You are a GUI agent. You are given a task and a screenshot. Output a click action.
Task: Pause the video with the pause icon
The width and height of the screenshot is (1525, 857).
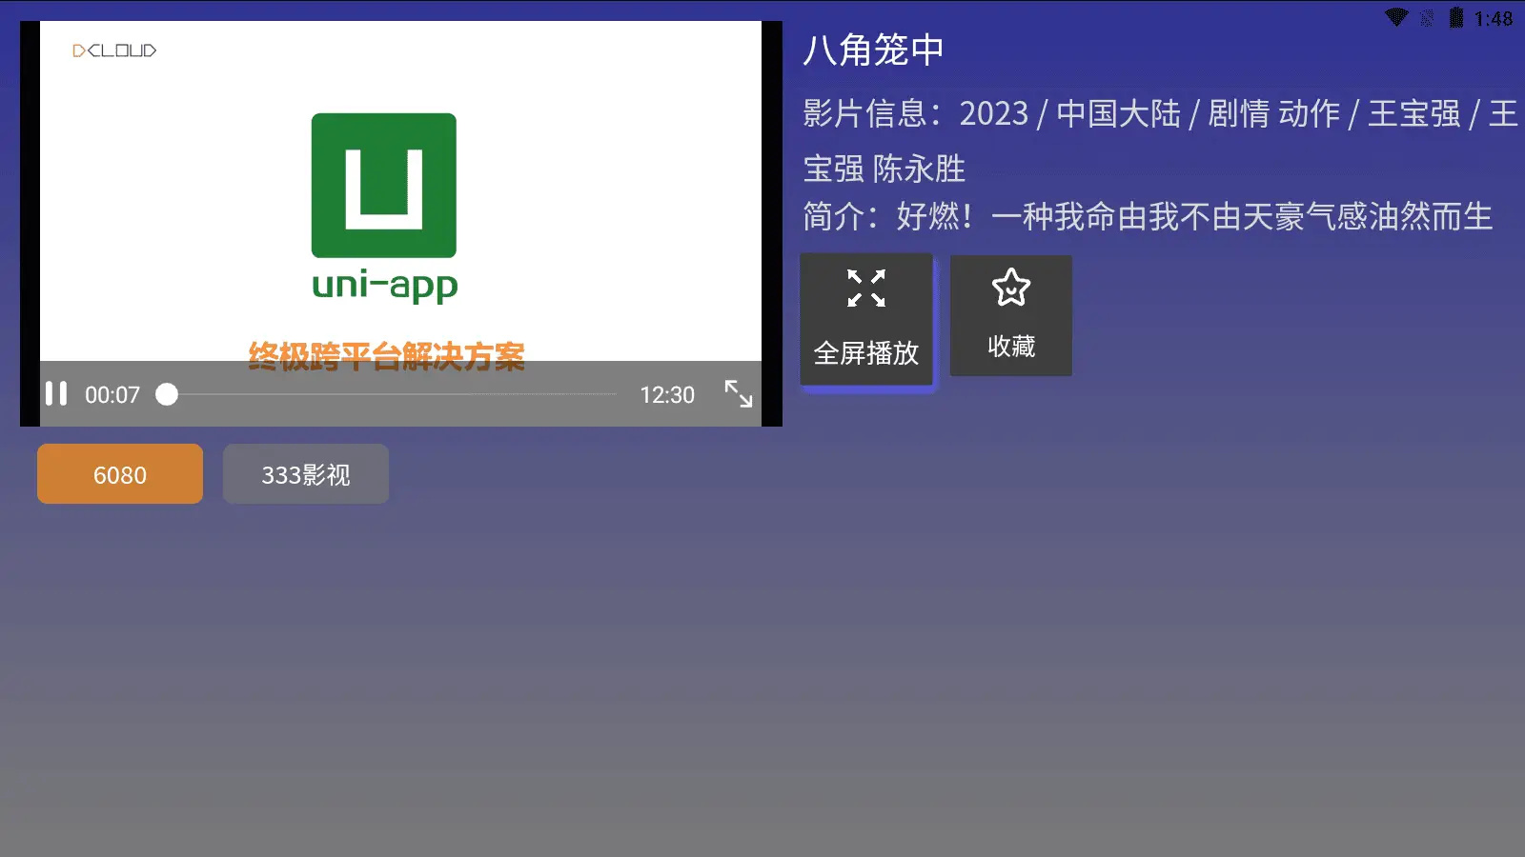(56, 394)
